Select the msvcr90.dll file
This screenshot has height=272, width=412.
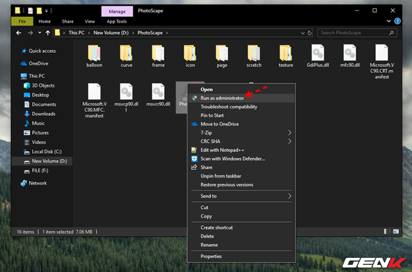158,95
